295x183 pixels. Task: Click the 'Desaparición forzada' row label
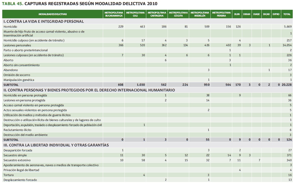(17, 150)
